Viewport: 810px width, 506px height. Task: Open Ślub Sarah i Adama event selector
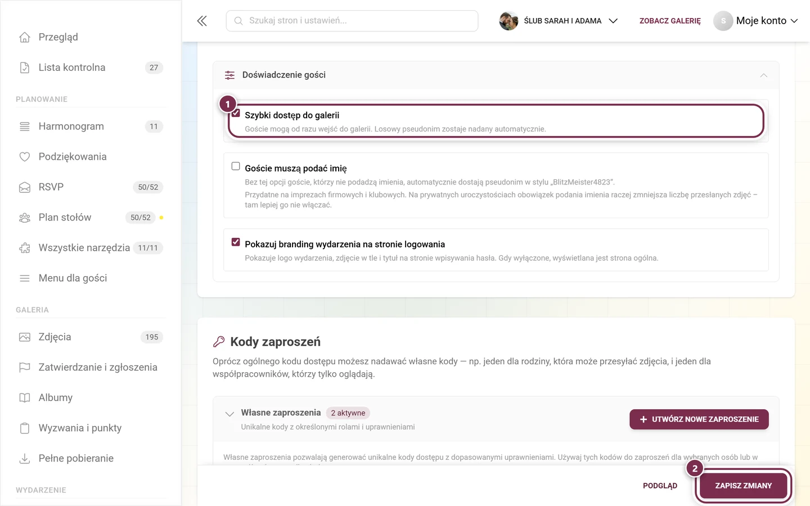[559, 21]
